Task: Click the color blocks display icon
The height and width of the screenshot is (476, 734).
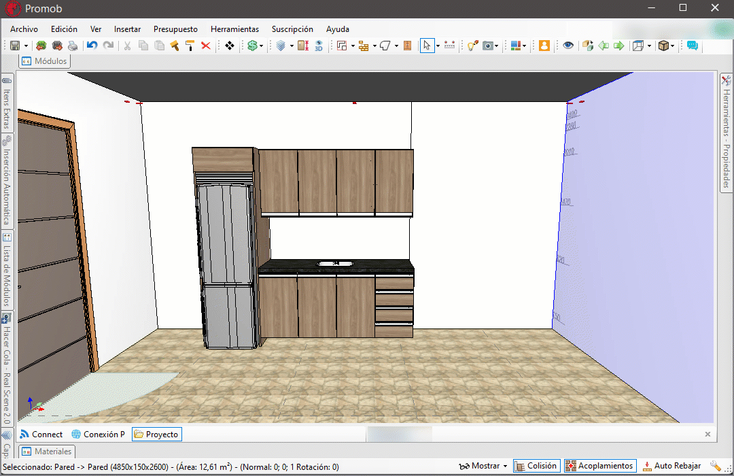Action: click(516, 46)
